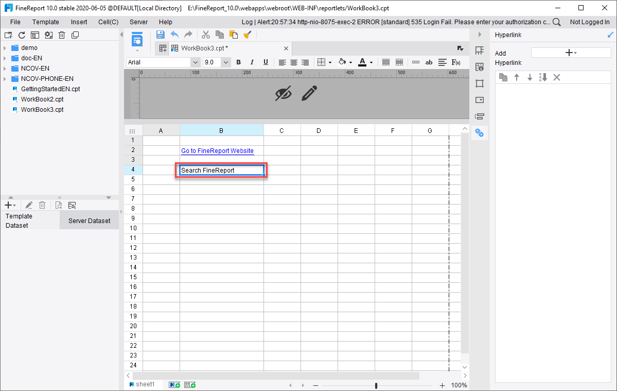Toggle Bold formatting on the selected cell
The image size is (617, 391).
238,62
